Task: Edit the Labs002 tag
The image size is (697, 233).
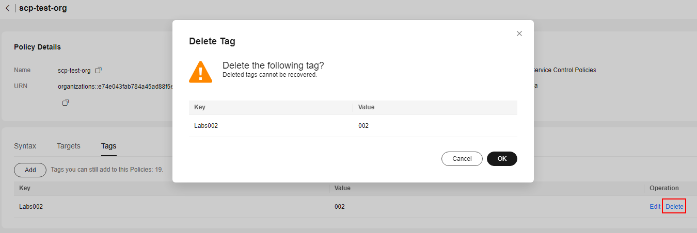Action: 655,207
